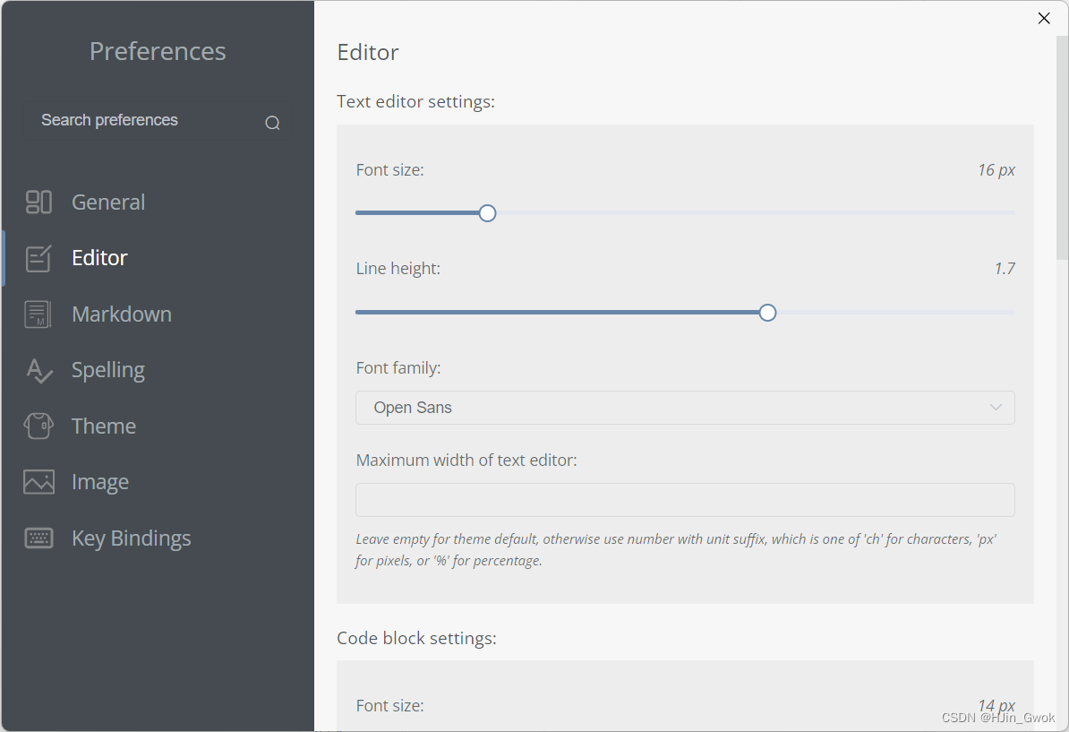The width and height of the screenshot is (1069, 732).
Task: Focus the Maximum width of text editor field
Action: pos(685,500)
